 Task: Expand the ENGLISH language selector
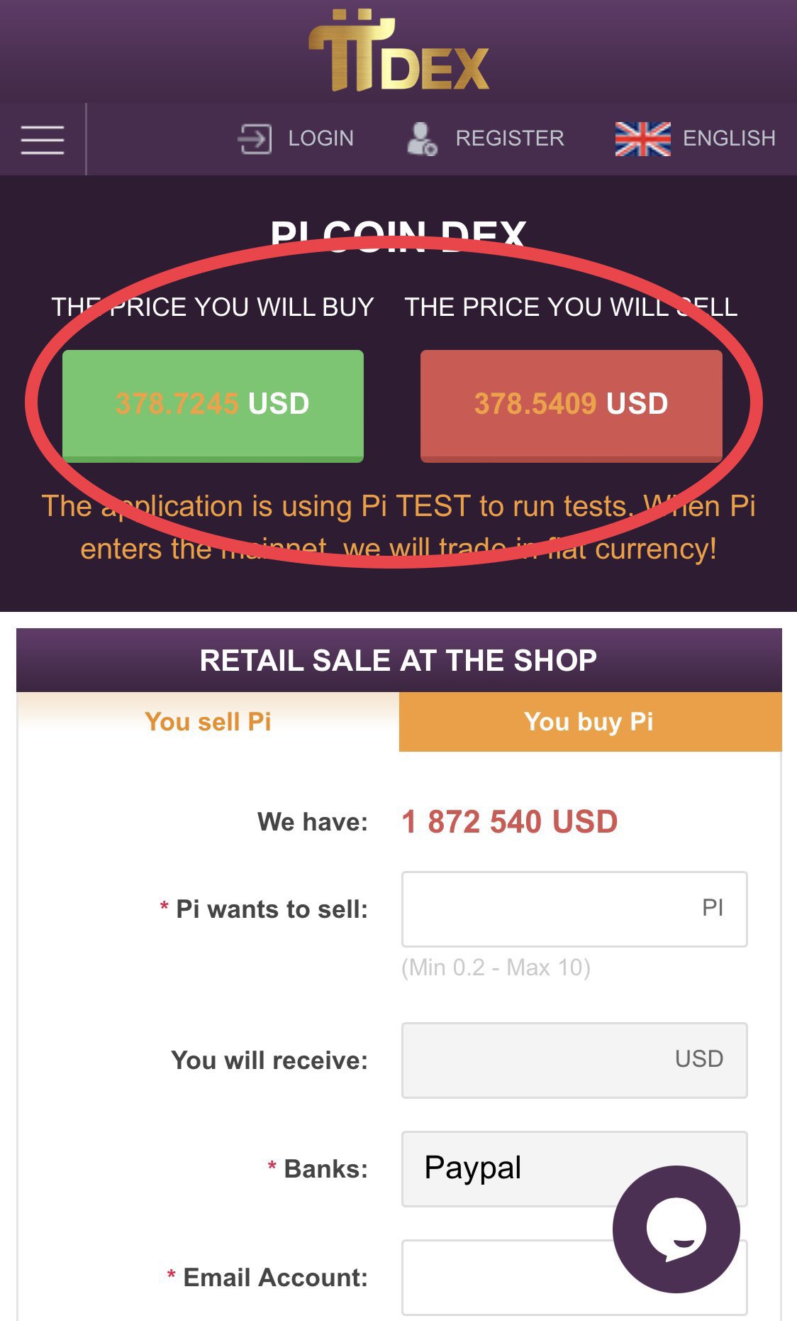point(728,138)
